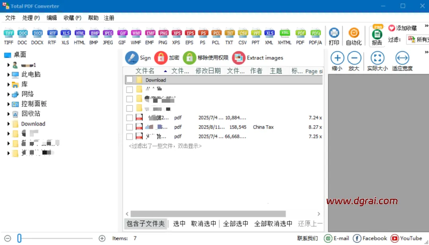Choose CSV conversion icon
Screen dimensions: 429x245
pyautogui.click(x=243, y=36)
